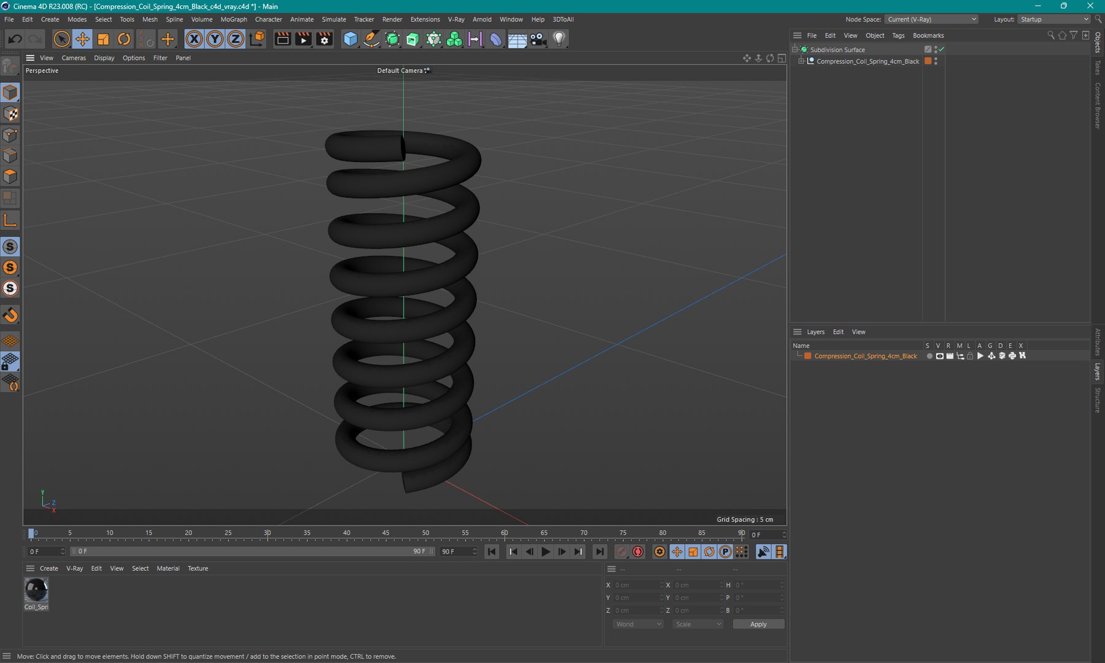Image resolution: width=1105 pixels, height=663 pixels.
Task: Play the animation forward
Action: tap(545, 552)
